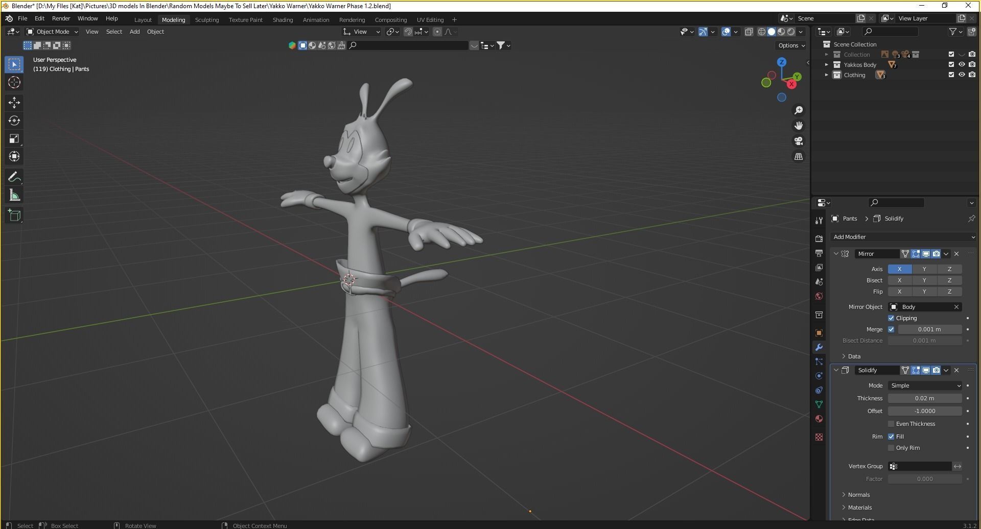Toggle camera view icon
981x529 pixels.
pyautogui.click(x=798, y=141)
